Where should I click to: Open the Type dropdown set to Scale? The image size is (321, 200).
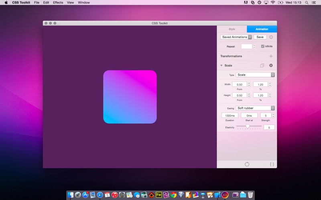[255, 75]
